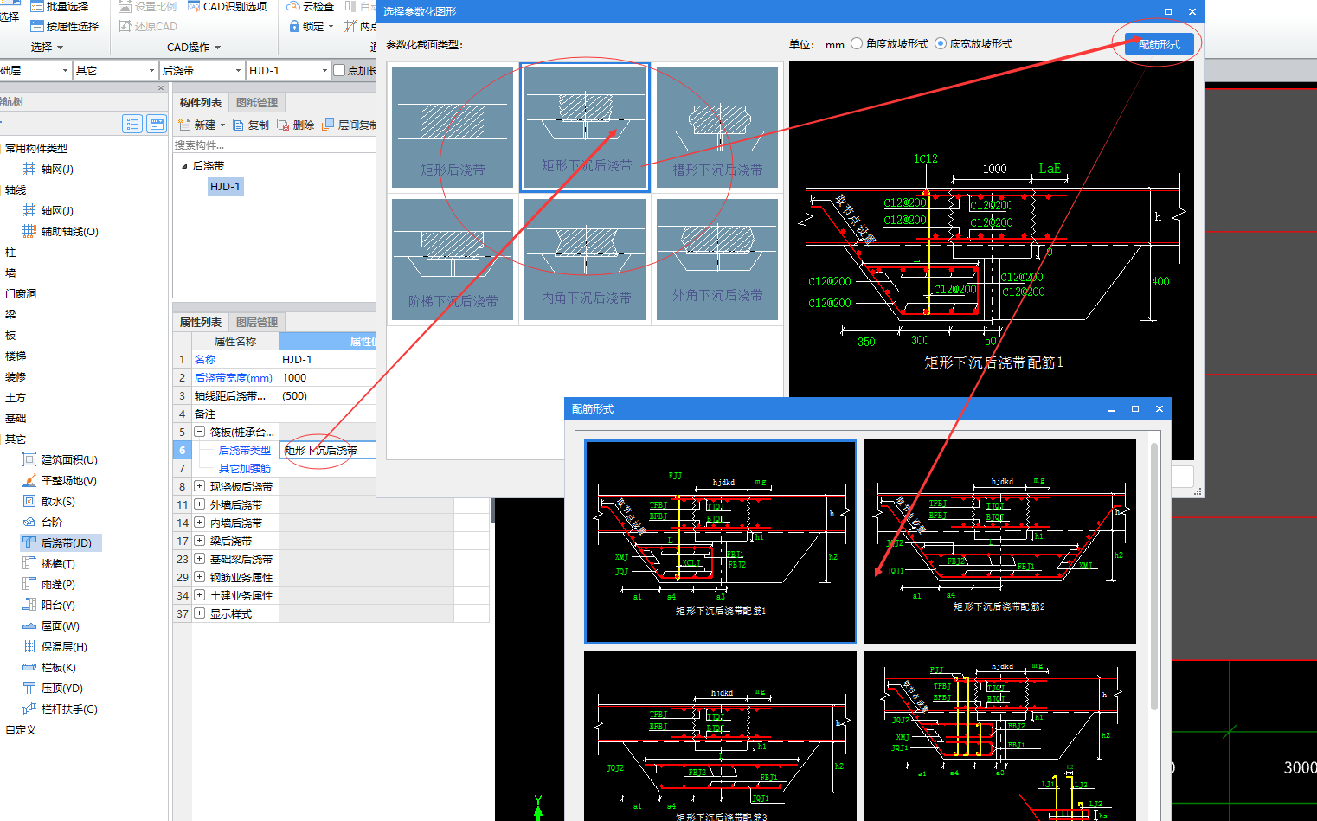Click the 新建 new component icon
Image resolution: width=1317 pixels, height=821 pixels.
coord(183,125)
